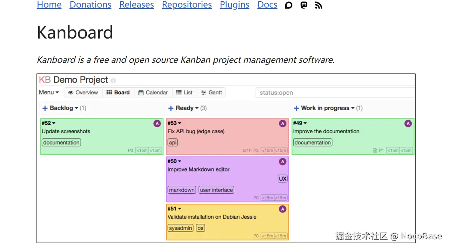
Task: Click the description file icon on task #49
Action: point(375,150)
